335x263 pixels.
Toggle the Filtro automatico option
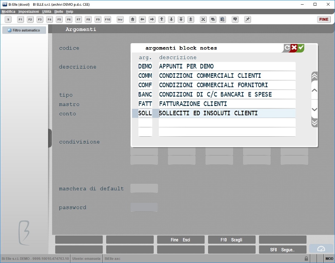24,30
